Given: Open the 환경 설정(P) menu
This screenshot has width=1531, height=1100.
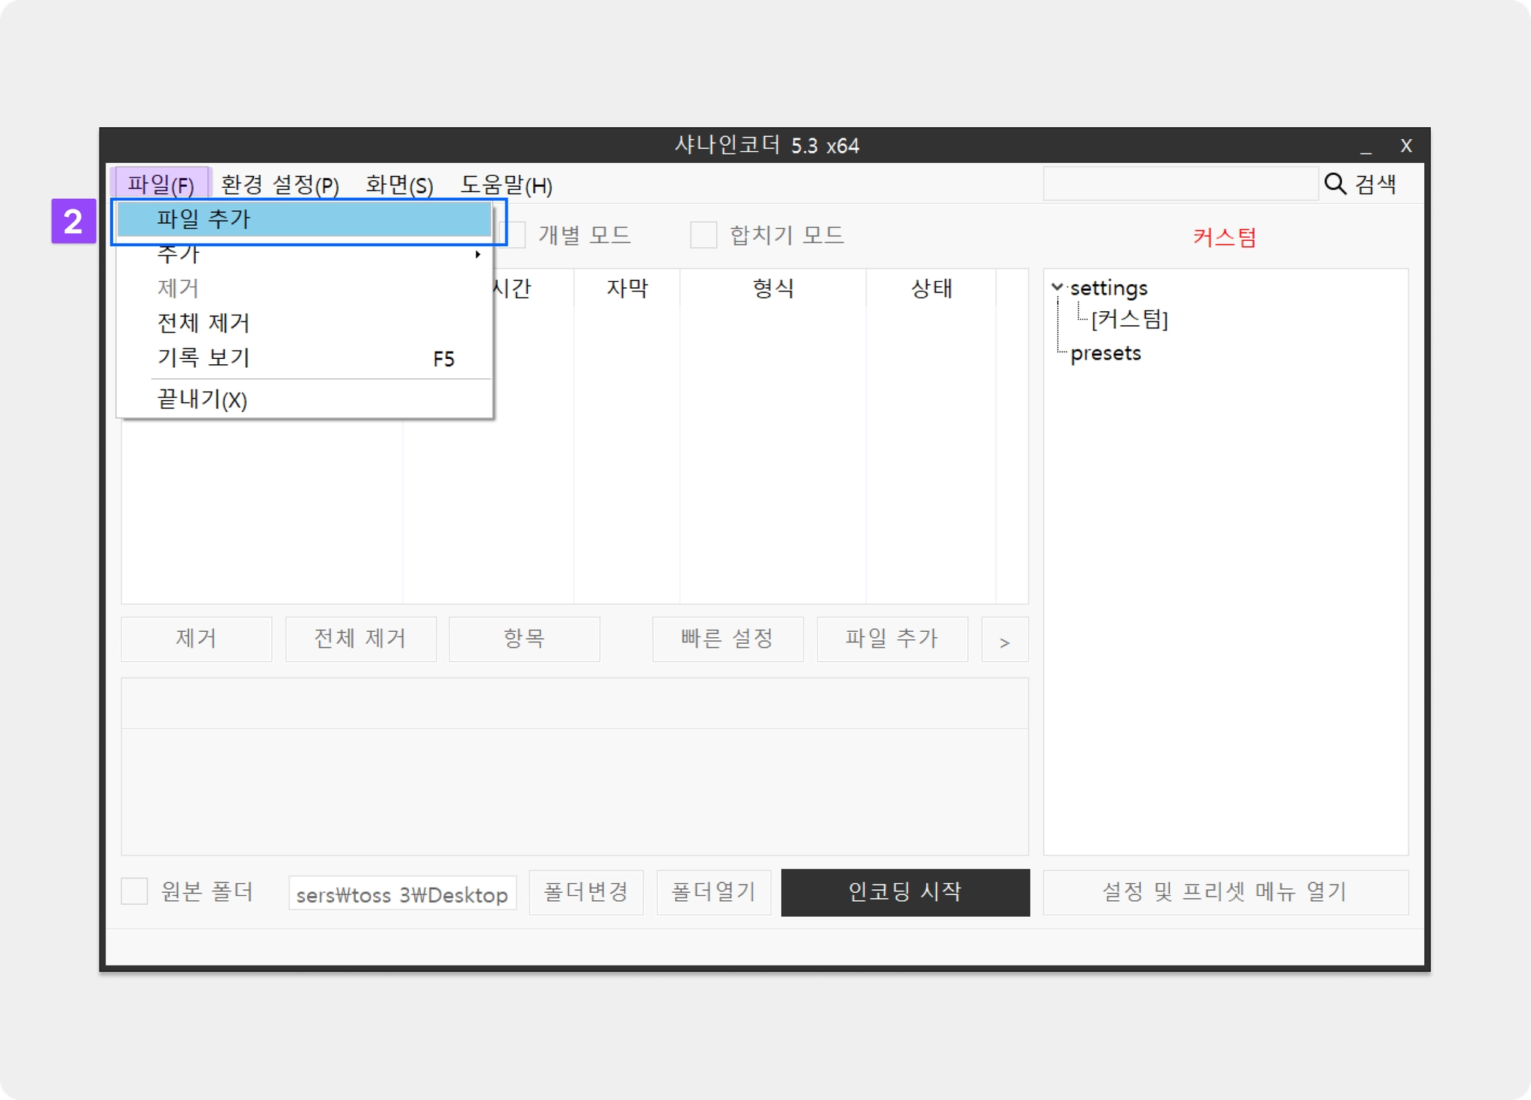Looking at the screenshot, I should pos(280,185).
